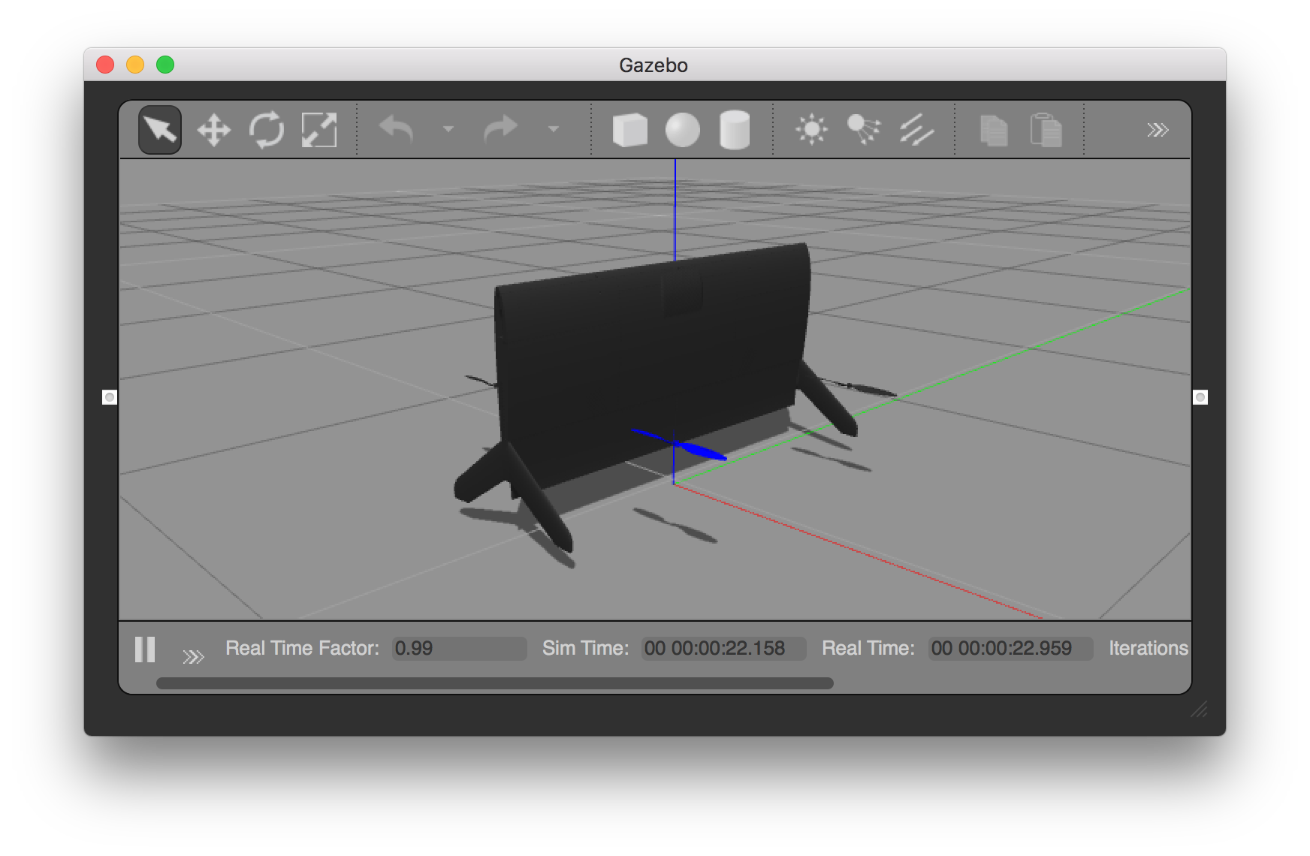Add a directional light
This screenshot has width=1310, height=856.
coord(916,130)
